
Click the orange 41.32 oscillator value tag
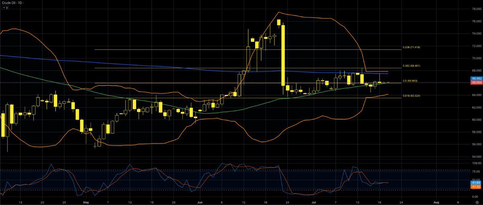pos(475,187)
